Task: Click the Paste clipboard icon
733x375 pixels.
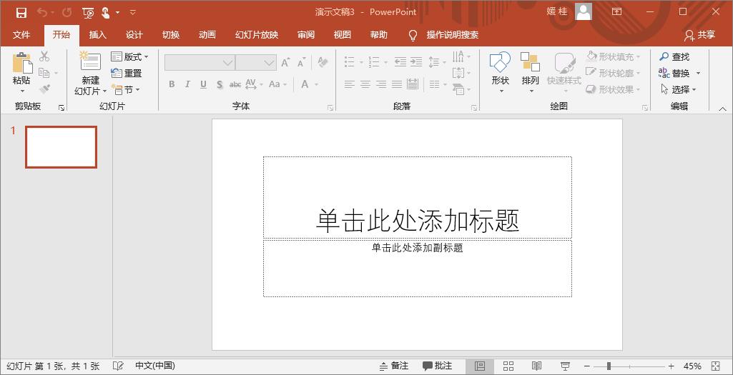Action: click(x=21, y=64)
